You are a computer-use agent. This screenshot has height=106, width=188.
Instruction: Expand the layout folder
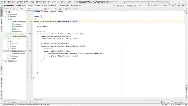coord(8,46)
